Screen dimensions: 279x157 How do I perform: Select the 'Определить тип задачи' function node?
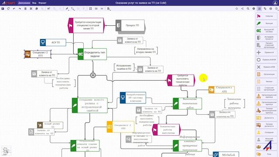92,54
